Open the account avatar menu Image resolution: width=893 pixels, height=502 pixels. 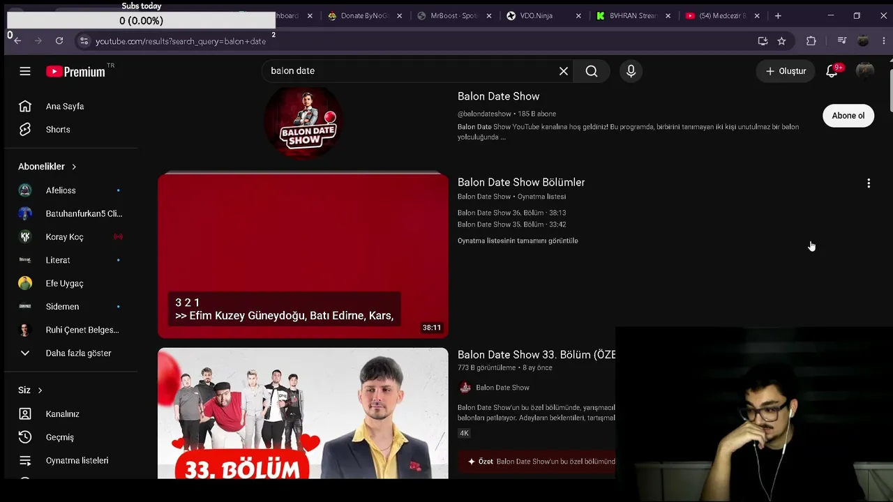(x=865, y=71)
